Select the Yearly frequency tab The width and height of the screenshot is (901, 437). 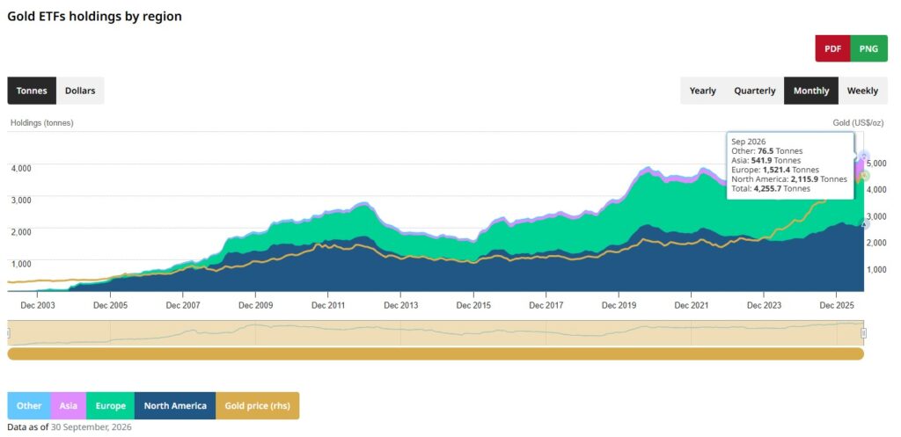[x=703, y=91]
